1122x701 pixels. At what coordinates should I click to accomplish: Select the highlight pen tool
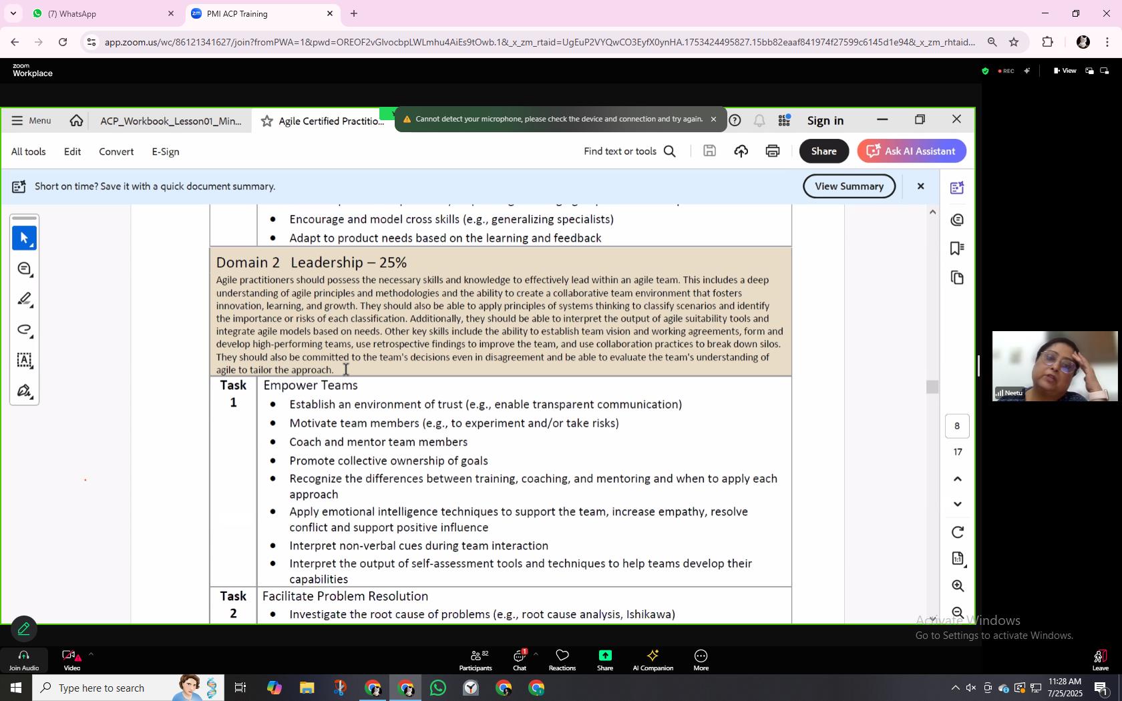tap(24, 299)
